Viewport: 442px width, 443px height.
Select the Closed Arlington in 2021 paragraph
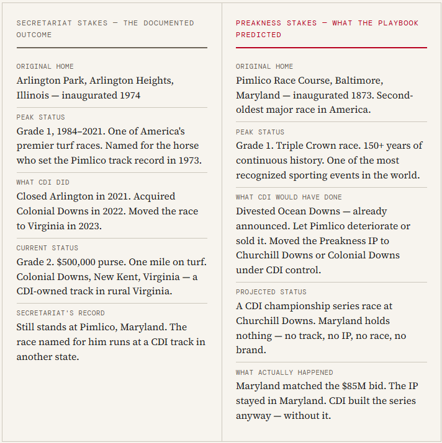107,211
